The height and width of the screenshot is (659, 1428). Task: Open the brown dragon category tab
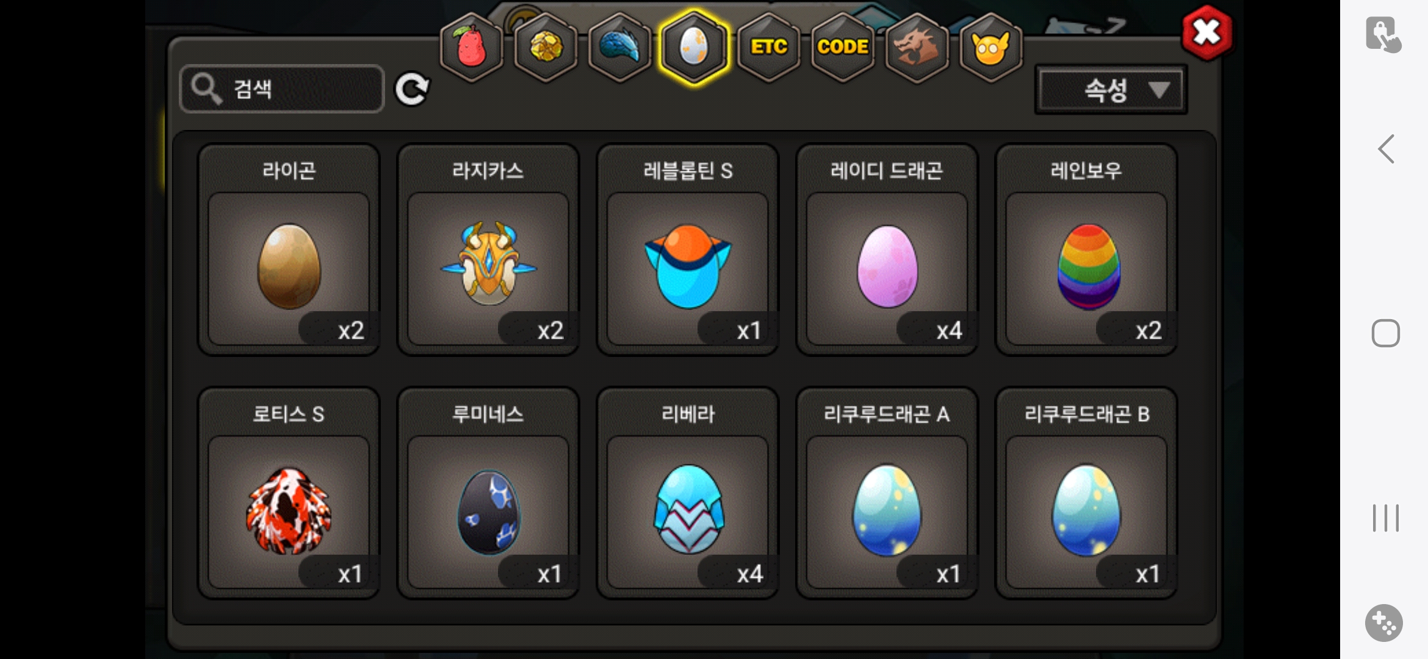click(x=917, y=48)
